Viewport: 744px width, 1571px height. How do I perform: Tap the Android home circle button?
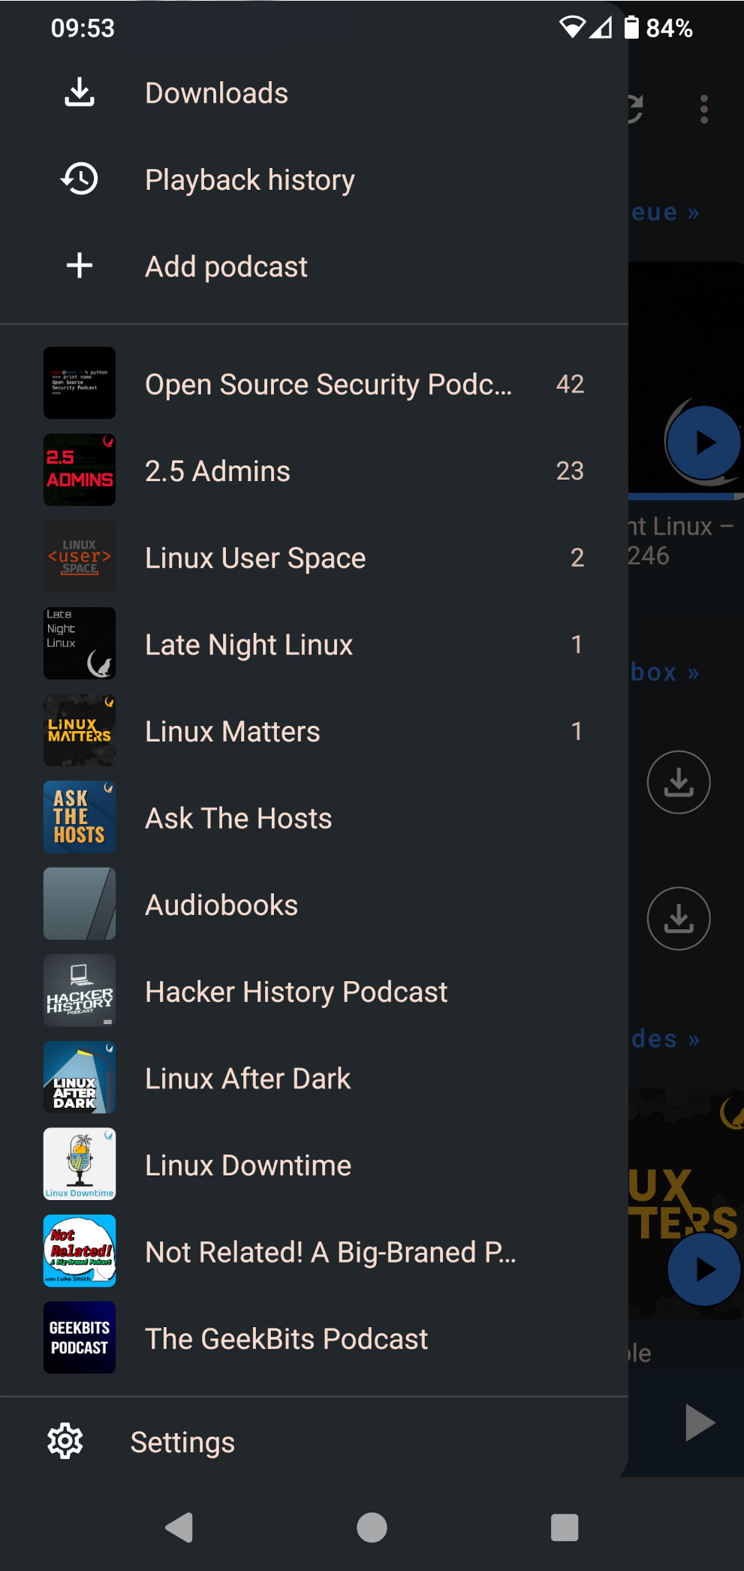tap(372, 1527)
